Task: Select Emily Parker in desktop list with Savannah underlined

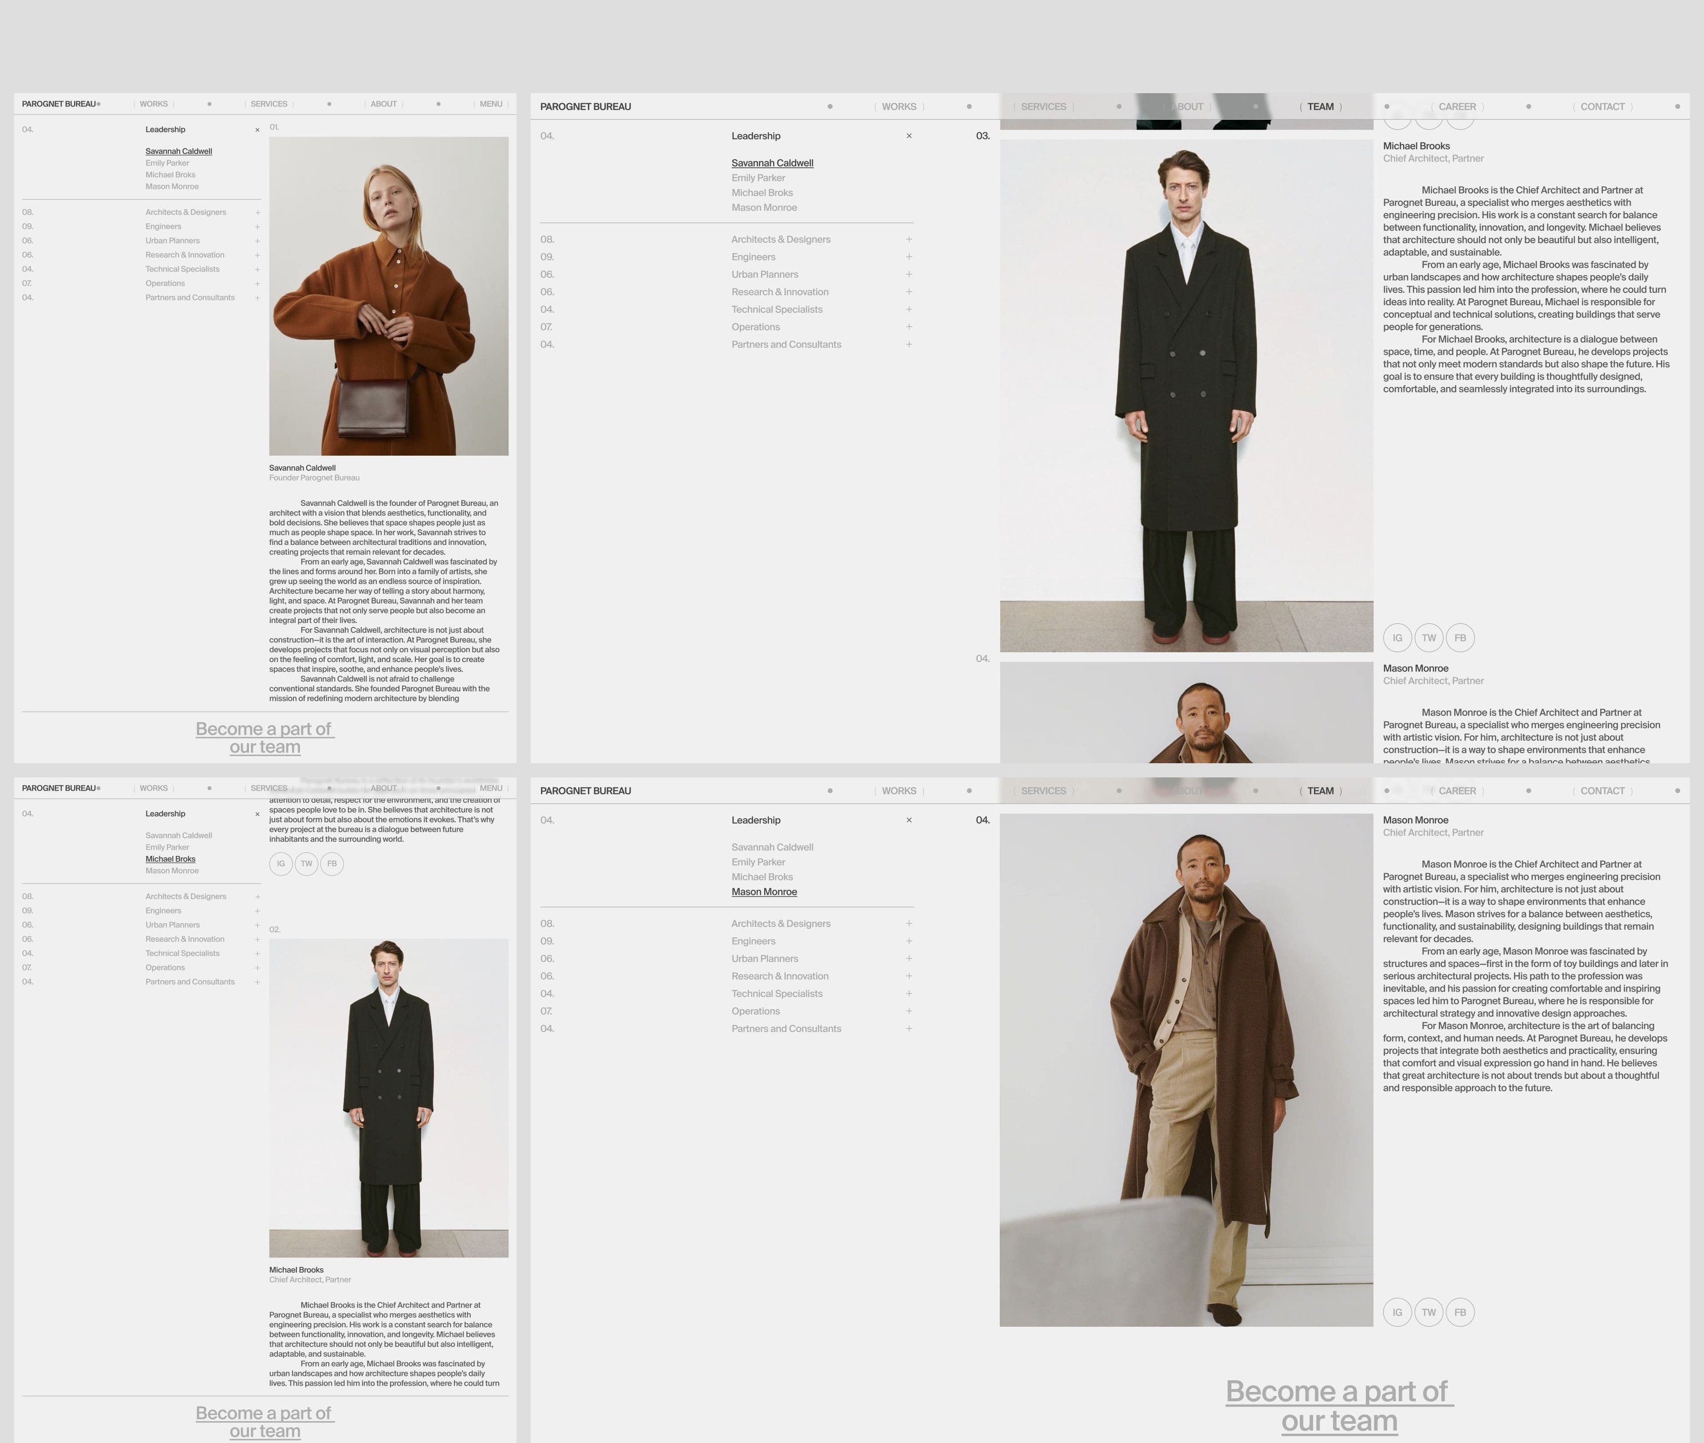Action: click(x=758, y=178)
